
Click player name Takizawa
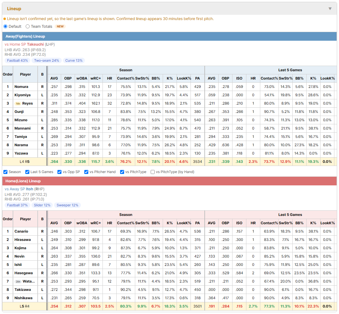[x=23, y=290]
